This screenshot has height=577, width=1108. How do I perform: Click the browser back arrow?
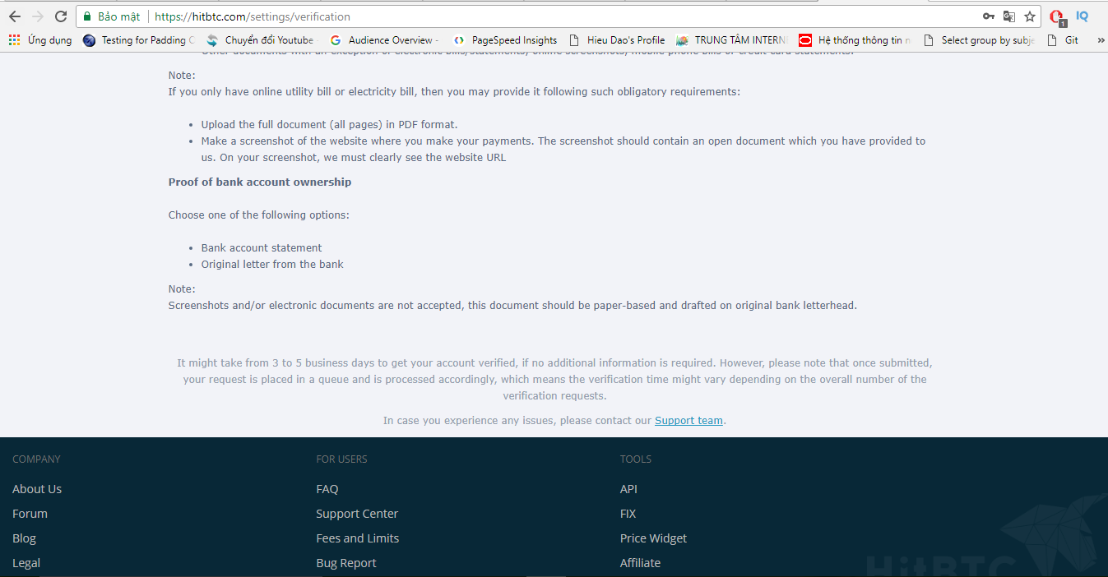pos(15,16)
